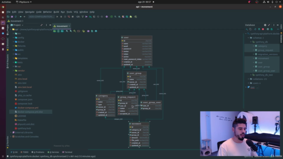Viewport: 283px width, 159px height.
Task: Click movement breadcrumb in navigation bar
Action: [x=15, y=21]
